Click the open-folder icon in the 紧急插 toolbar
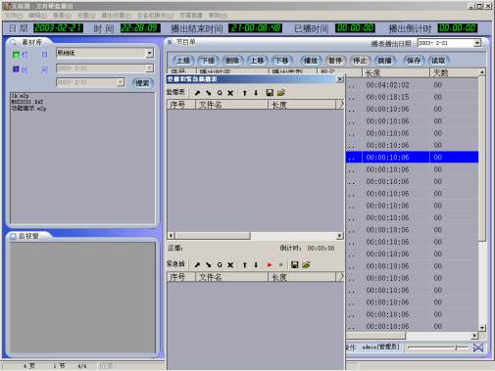Viewport: 495px width, 371px height. pyautogui.click(x=306, y=265)
